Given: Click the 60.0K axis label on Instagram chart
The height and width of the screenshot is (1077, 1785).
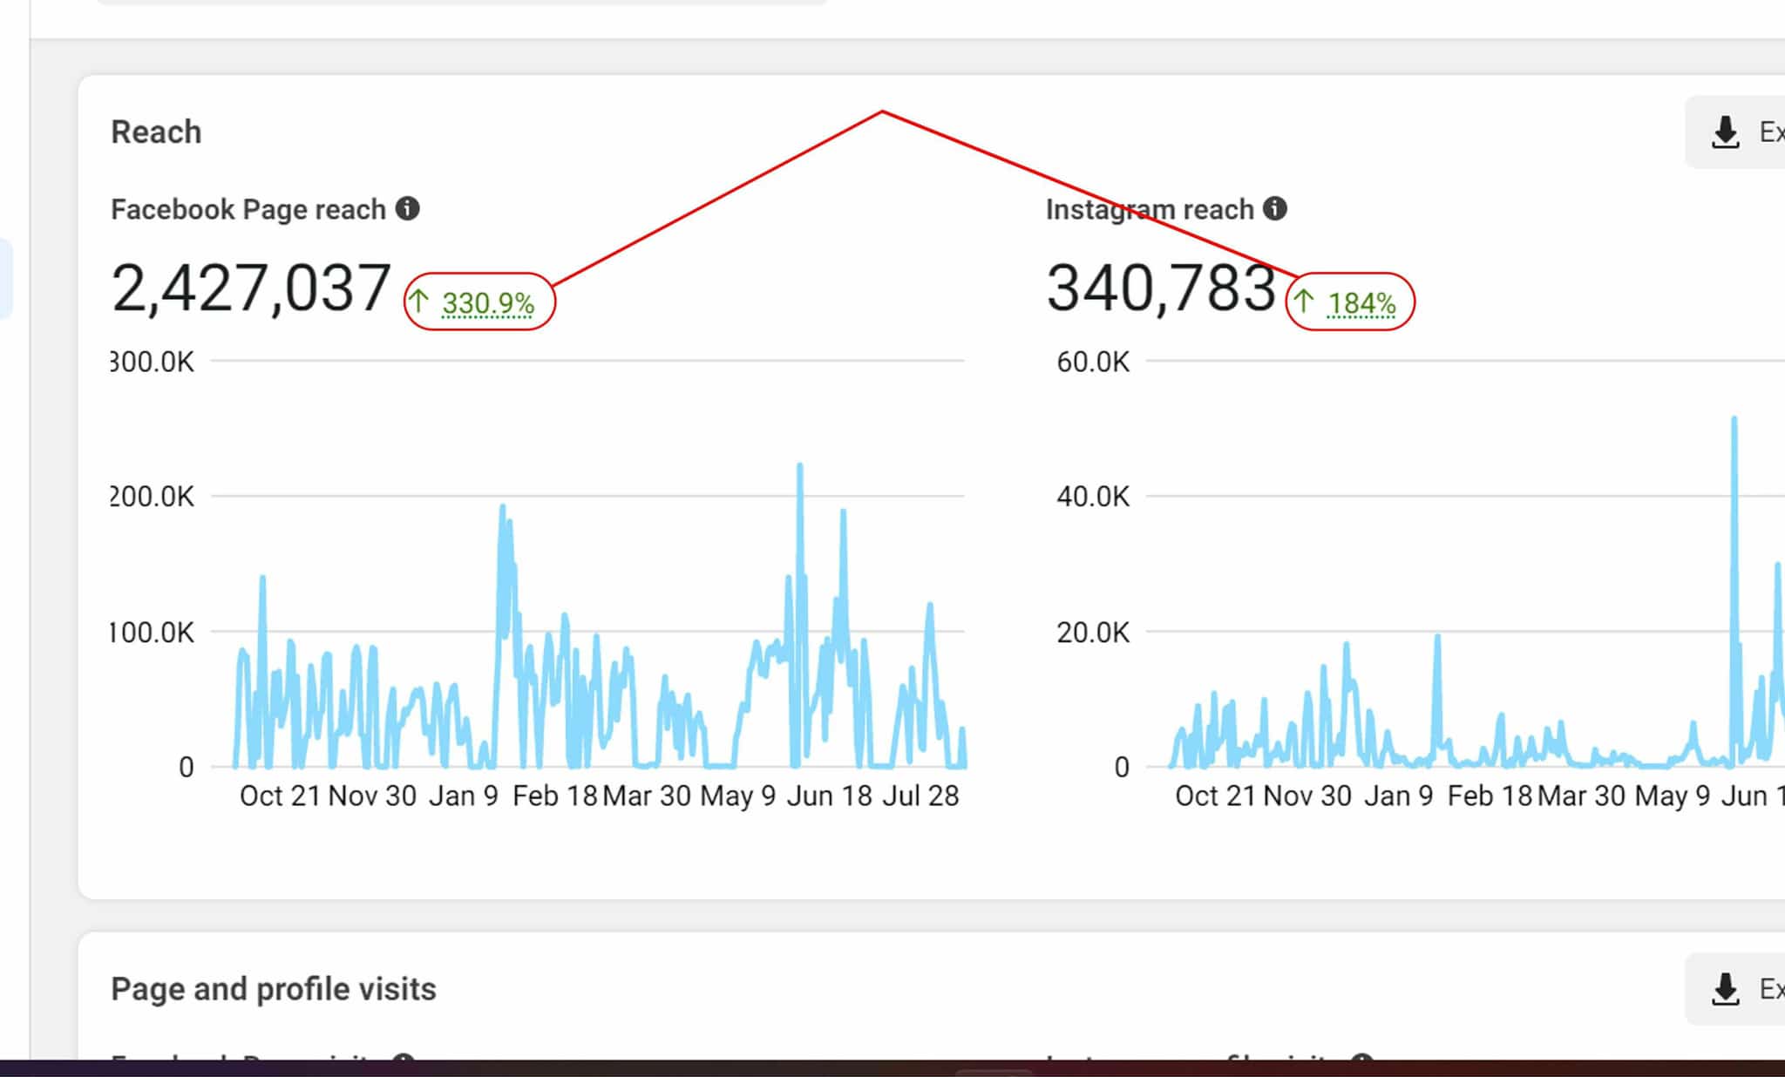Looking at the screenshot, I should tap(1092, 362).
